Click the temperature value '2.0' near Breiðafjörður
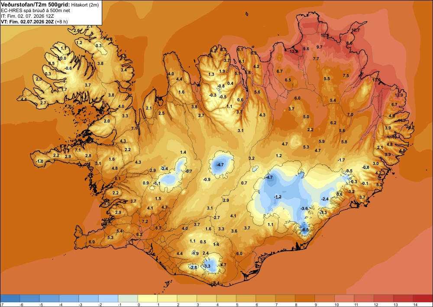The height and width of the screenshot is (307, 433). [107, 121]
